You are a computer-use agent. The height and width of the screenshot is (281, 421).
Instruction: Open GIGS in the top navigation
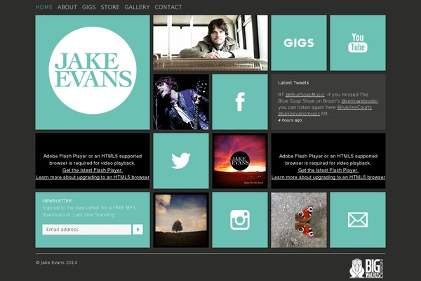tap(89, 7)
